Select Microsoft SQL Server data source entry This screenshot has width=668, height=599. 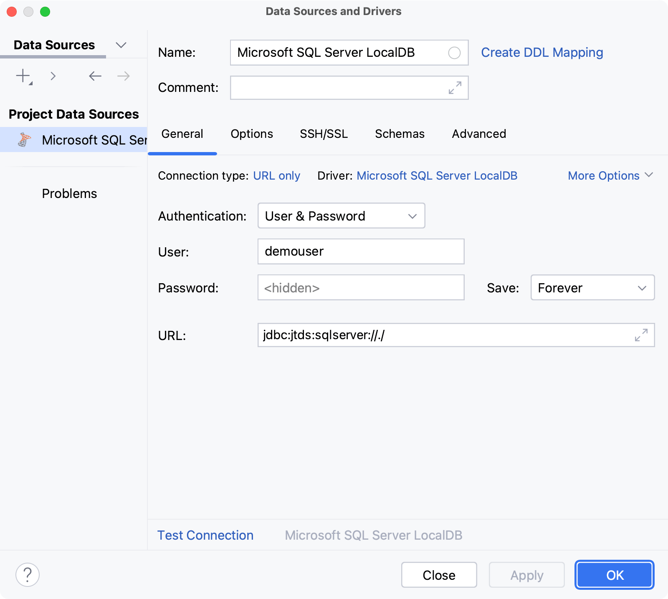94,140
